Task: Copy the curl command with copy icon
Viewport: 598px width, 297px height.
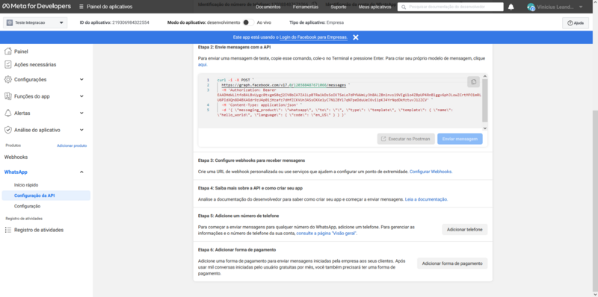Action: [473, 82]
